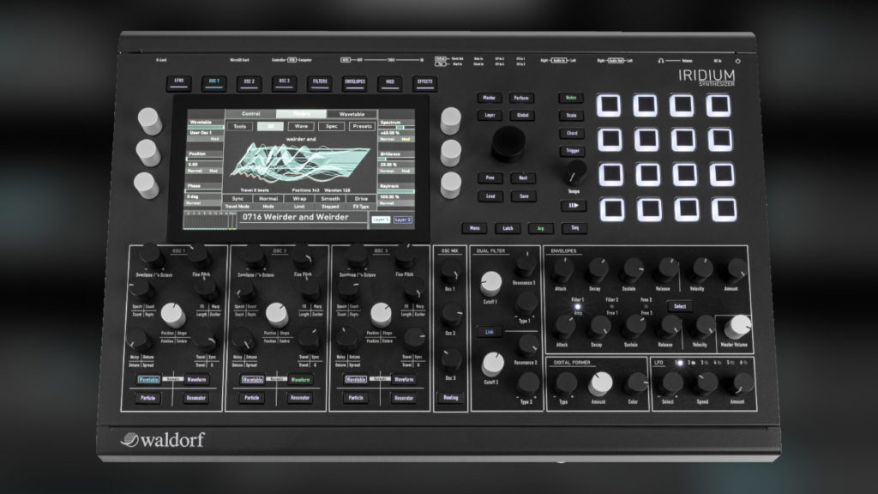Toggle the Arp button

[541, 228]
